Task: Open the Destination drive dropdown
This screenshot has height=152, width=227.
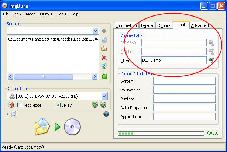Action: click(104, 96)
